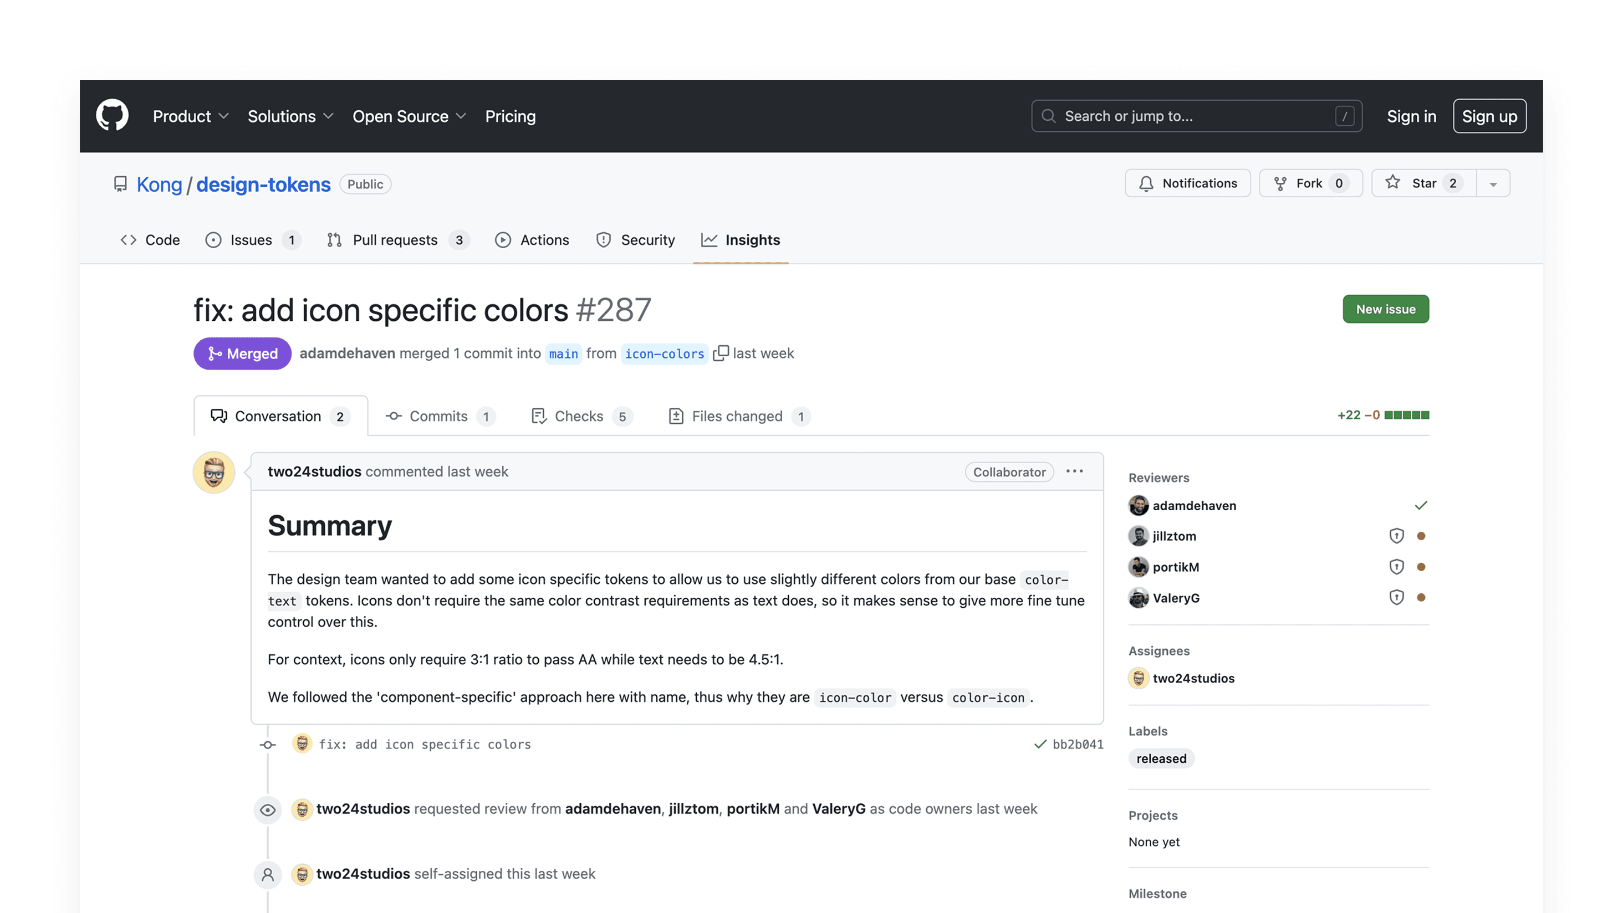1623x913 pixels.
Task: Click two24studios' avatar under Assignees
Action: [x=1139, y=678]
